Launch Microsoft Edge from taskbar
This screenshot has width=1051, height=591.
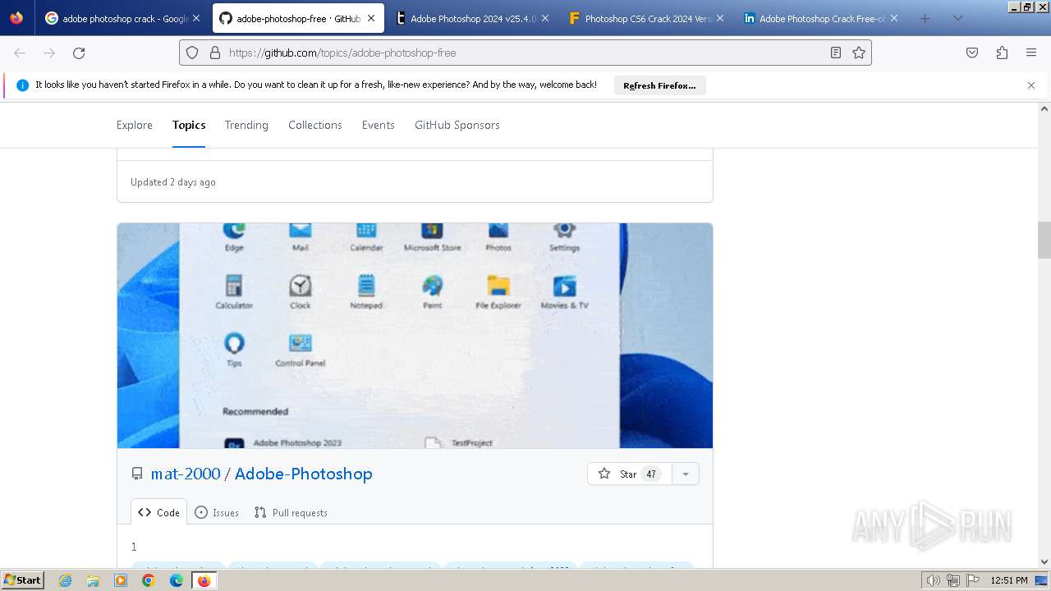177,580
